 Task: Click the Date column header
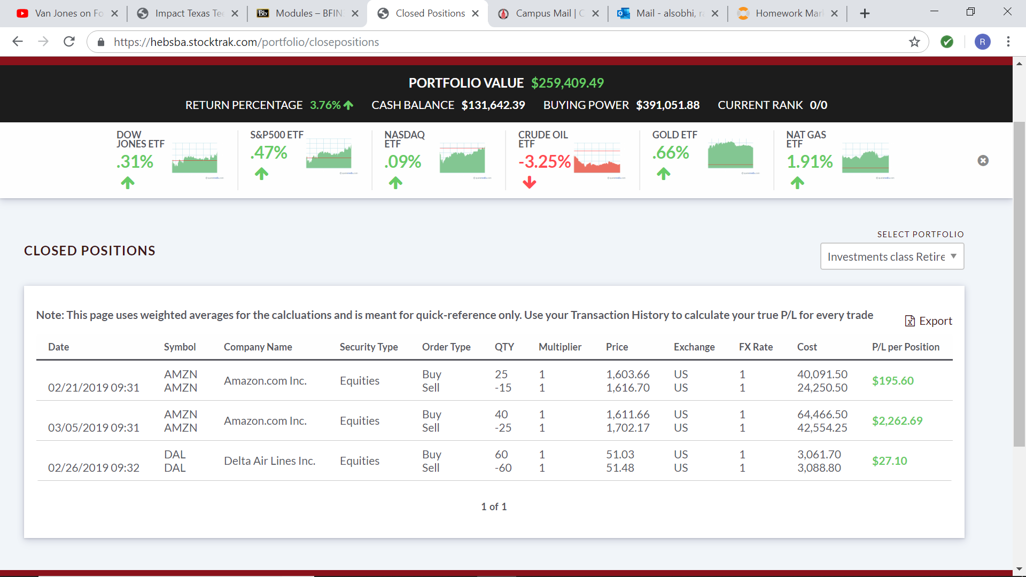(x=59, y=347)
